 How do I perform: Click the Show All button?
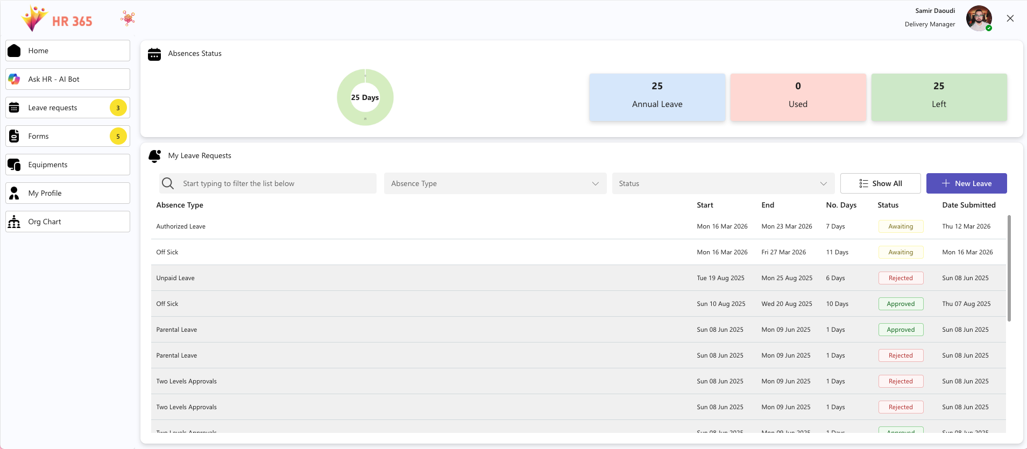pyautogui.click(x=880, y=183)
